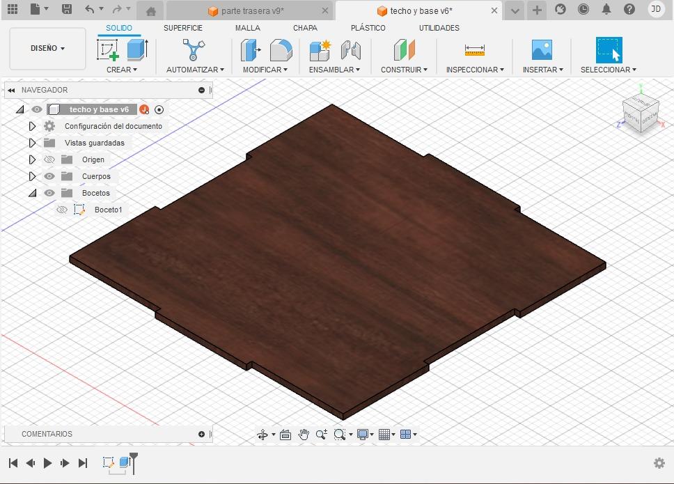Viewport: 674px width, 484px height.
Task: Jump to timeline beginning
Action: (13, 463)
